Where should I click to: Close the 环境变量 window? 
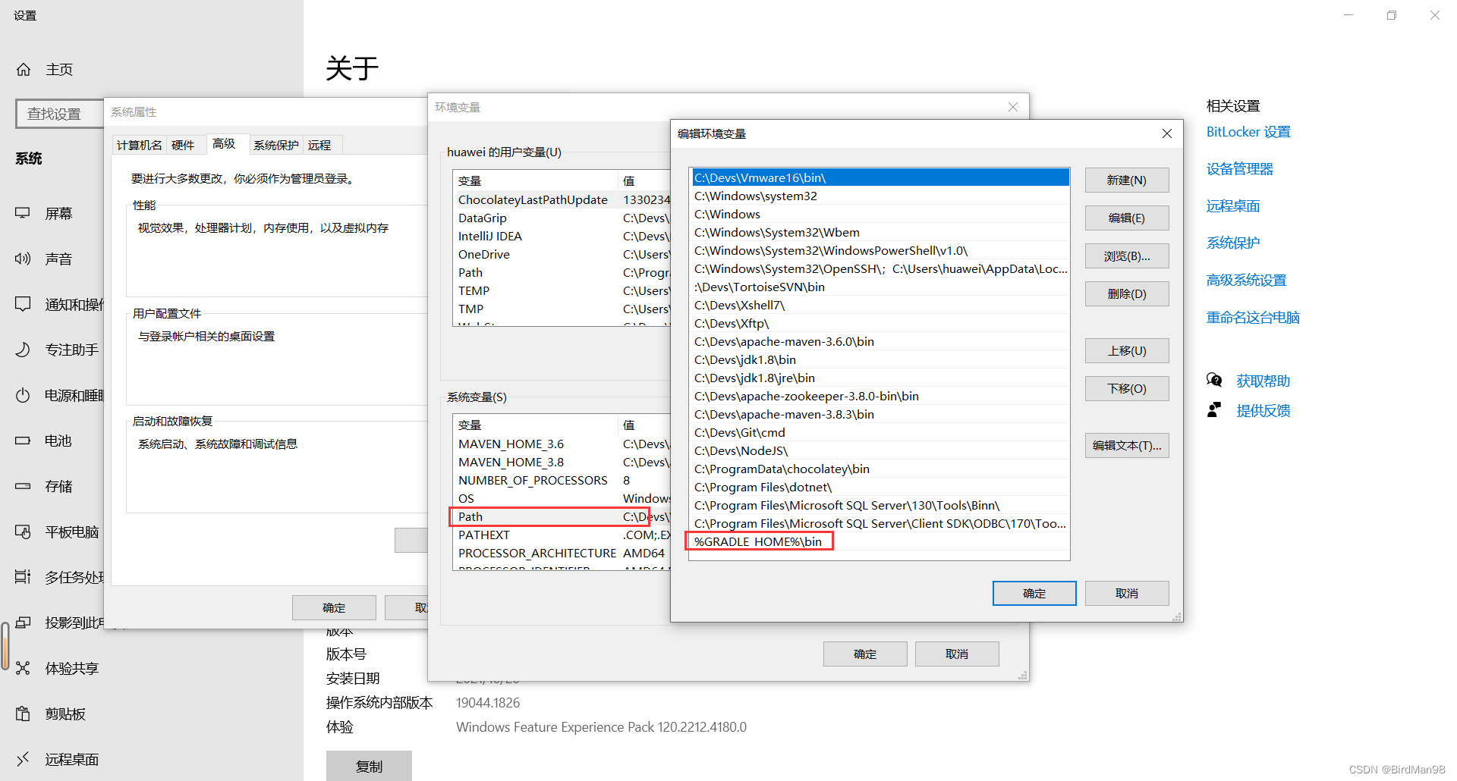click(1013, 107)
